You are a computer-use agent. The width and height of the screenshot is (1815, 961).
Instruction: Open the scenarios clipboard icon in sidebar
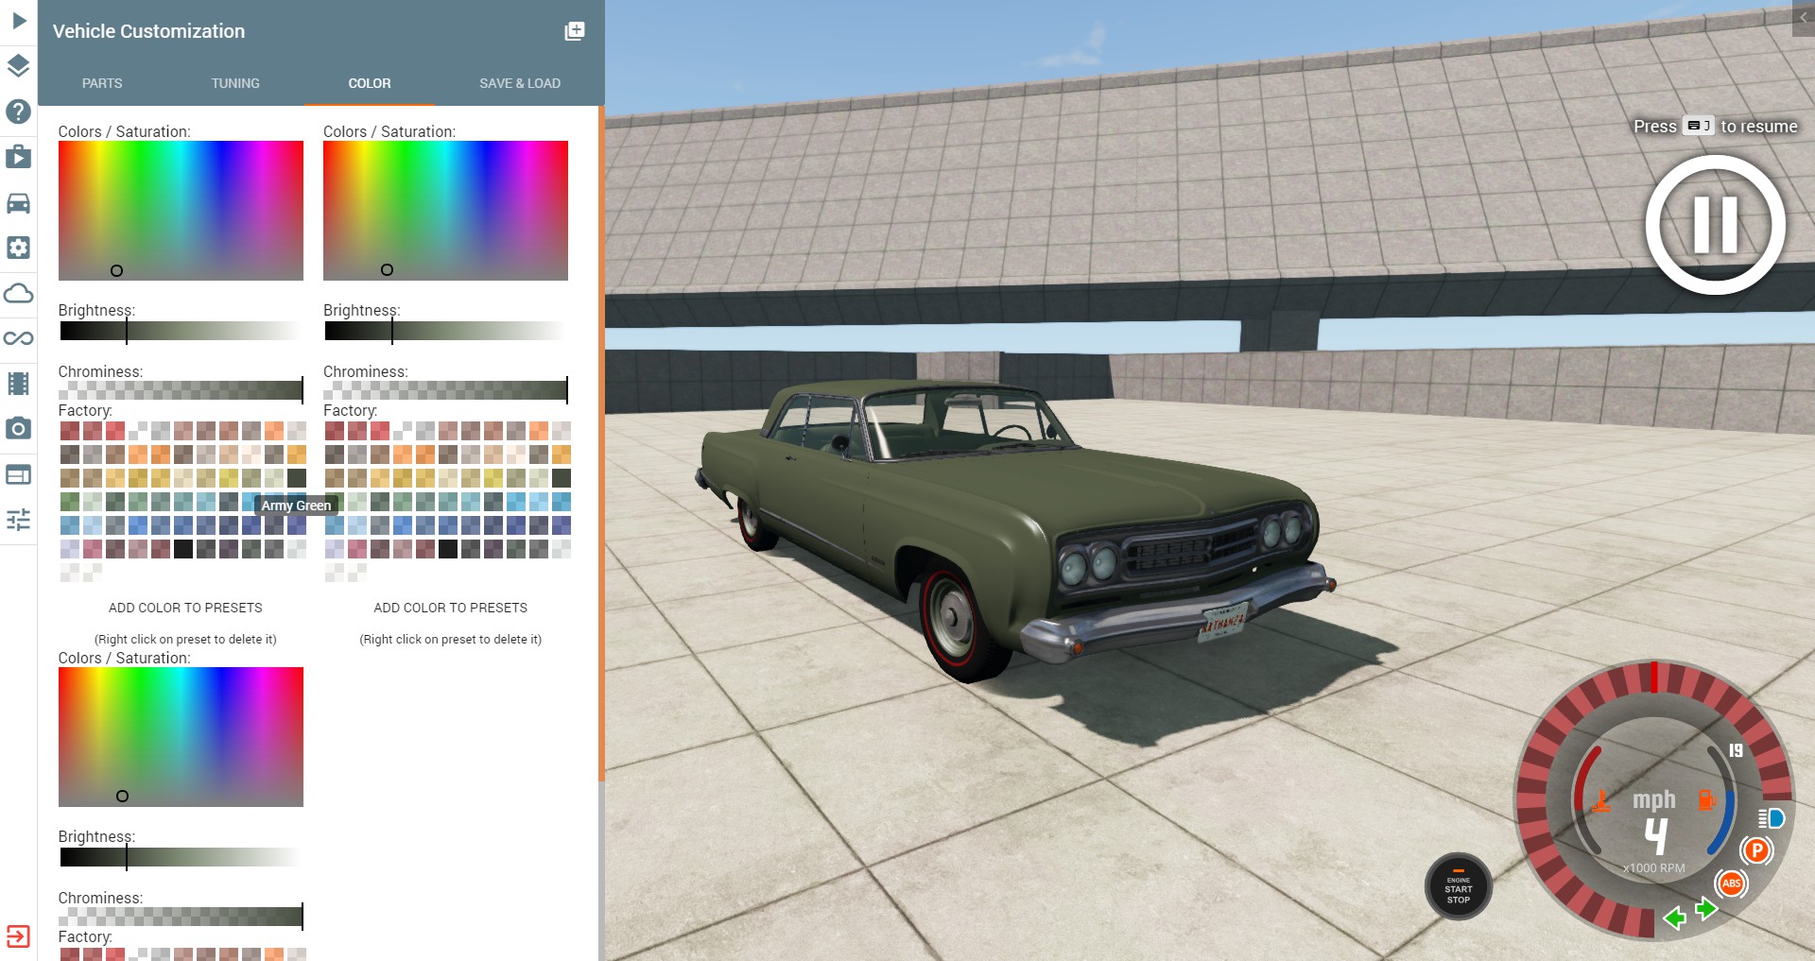point(18,157)
